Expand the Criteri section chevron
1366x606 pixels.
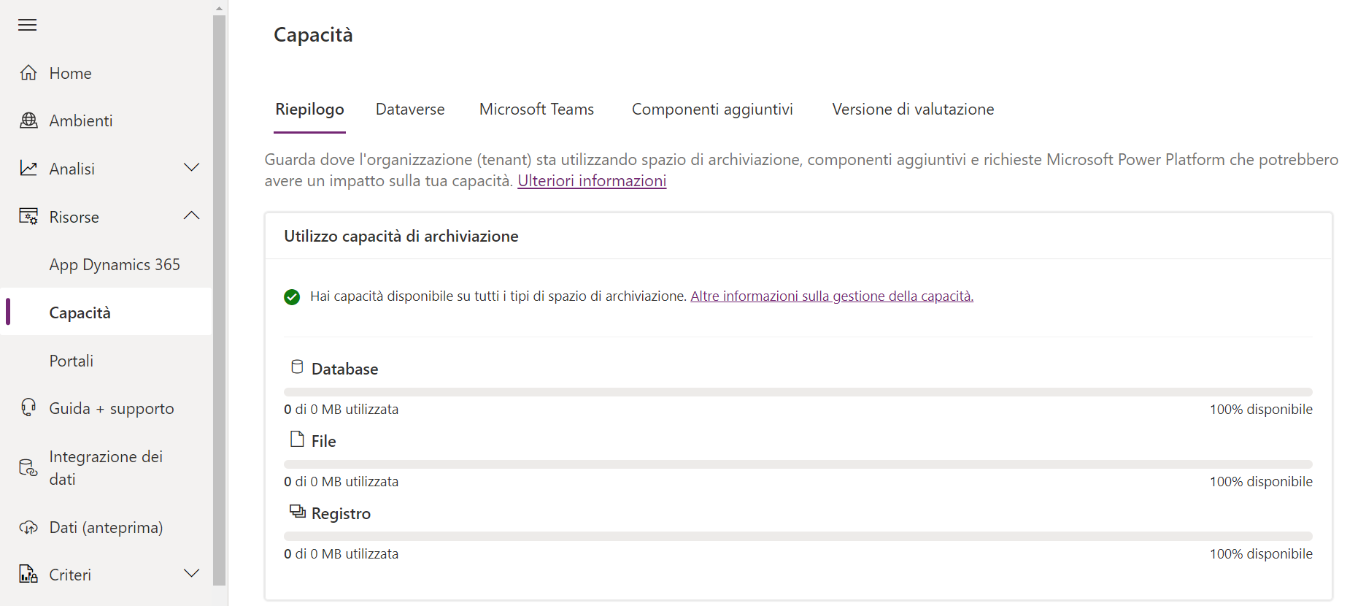pyautogui.click(x=191, y=574)
